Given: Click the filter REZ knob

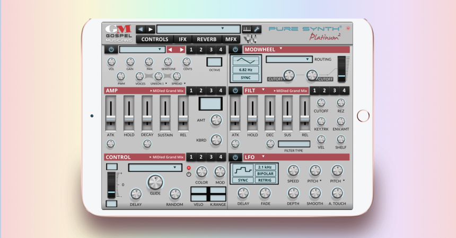Looking at the screenshot, I should pos(341,103).
